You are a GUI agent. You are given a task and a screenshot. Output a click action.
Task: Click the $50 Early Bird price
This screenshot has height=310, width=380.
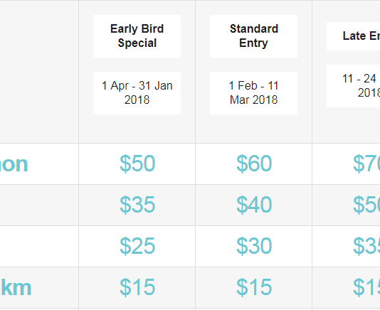[137, 164]
